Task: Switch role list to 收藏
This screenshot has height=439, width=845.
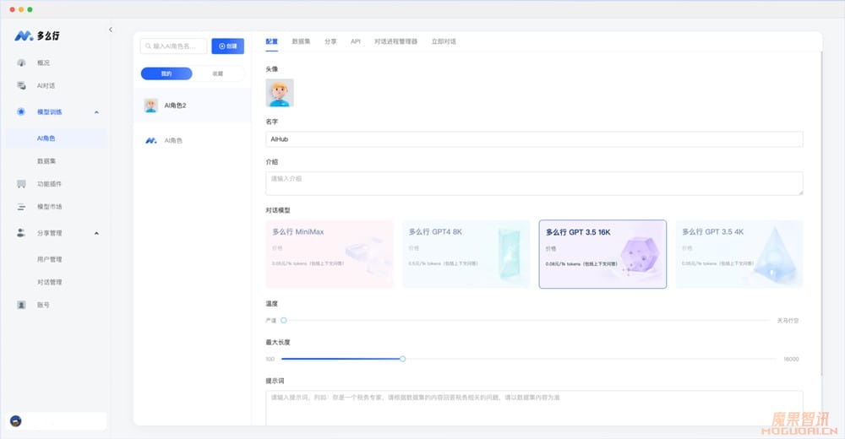Action: 218,73
